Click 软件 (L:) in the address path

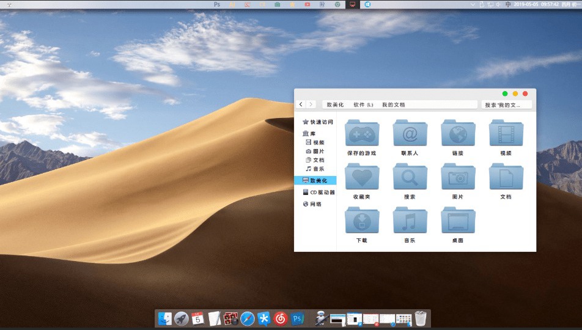click(363, 105)
